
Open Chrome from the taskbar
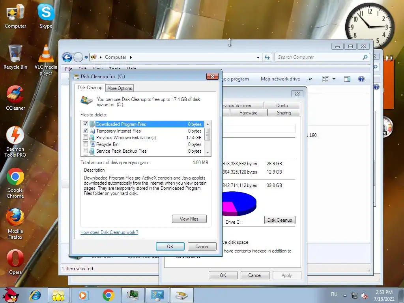point(108,295)
